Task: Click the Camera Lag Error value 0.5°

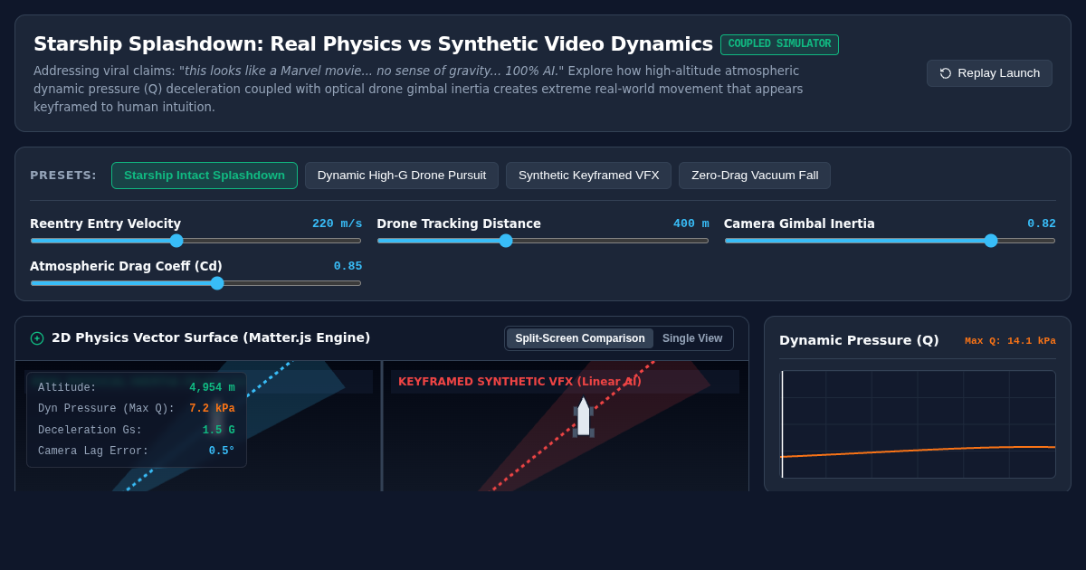Action: 222,451
